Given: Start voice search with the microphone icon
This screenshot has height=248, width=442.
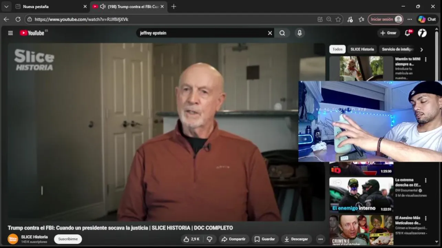Looking at the screenshot, I should pyautogui.click(x=299, y=33).
